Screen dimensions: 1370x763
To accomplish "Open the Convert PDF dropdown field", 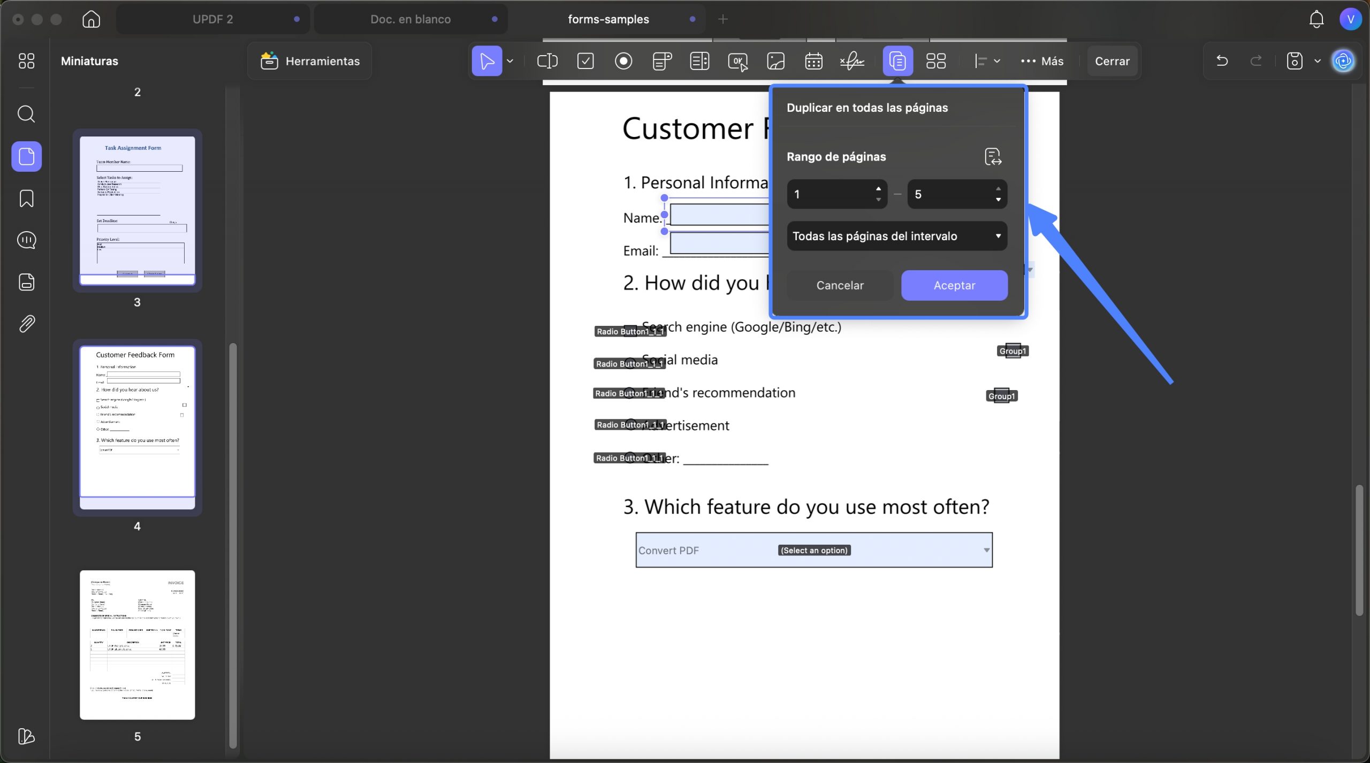I will (x=814, y=550).
